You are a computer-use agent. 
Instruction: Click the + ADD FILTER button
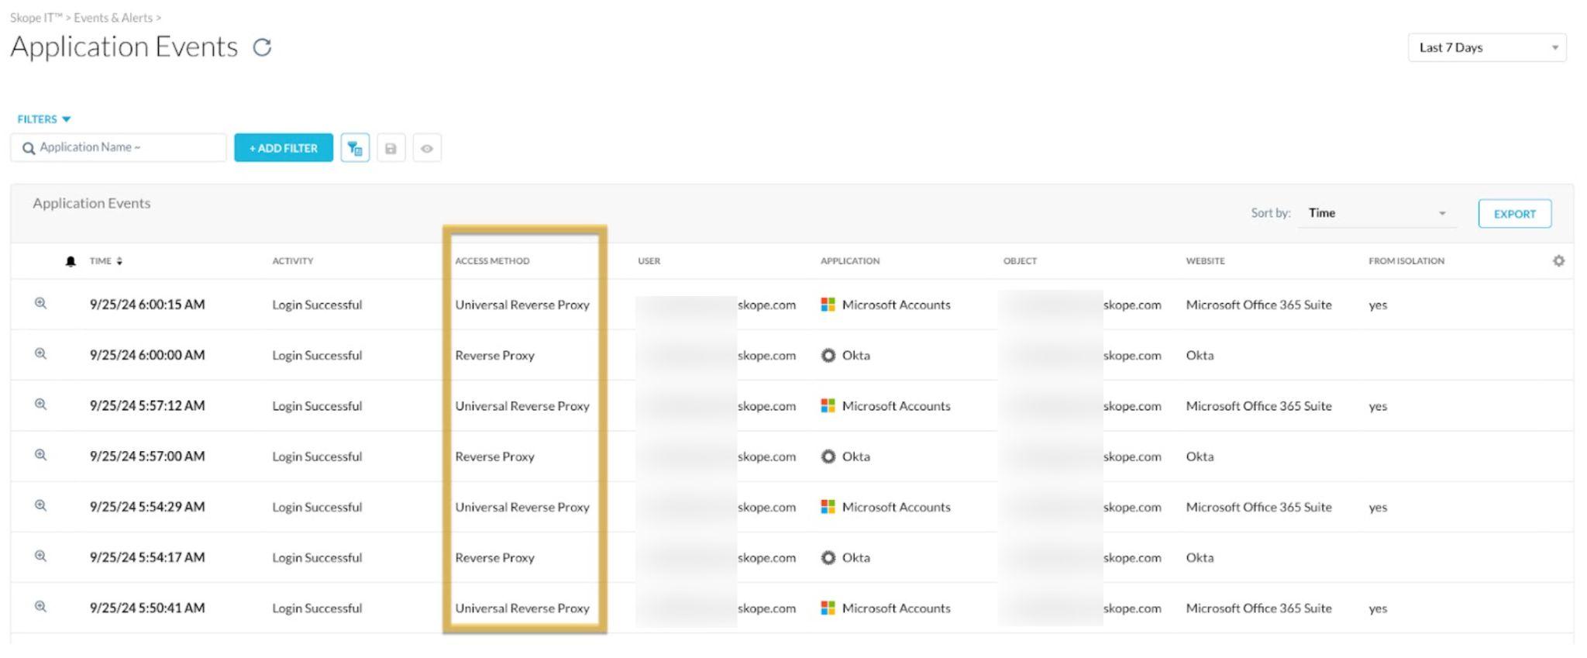pyautogui.click(x=284, y=148)
